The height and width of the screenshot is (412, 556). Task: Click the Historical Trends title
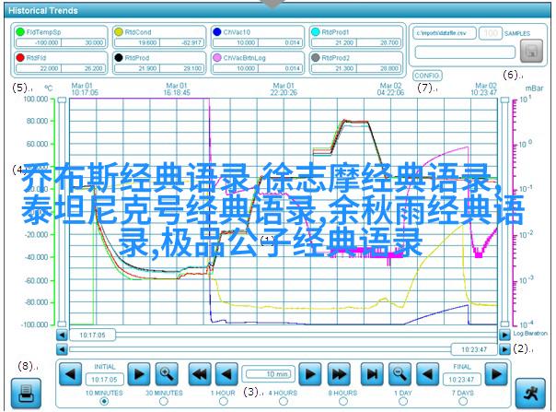(x=43, y=11)
